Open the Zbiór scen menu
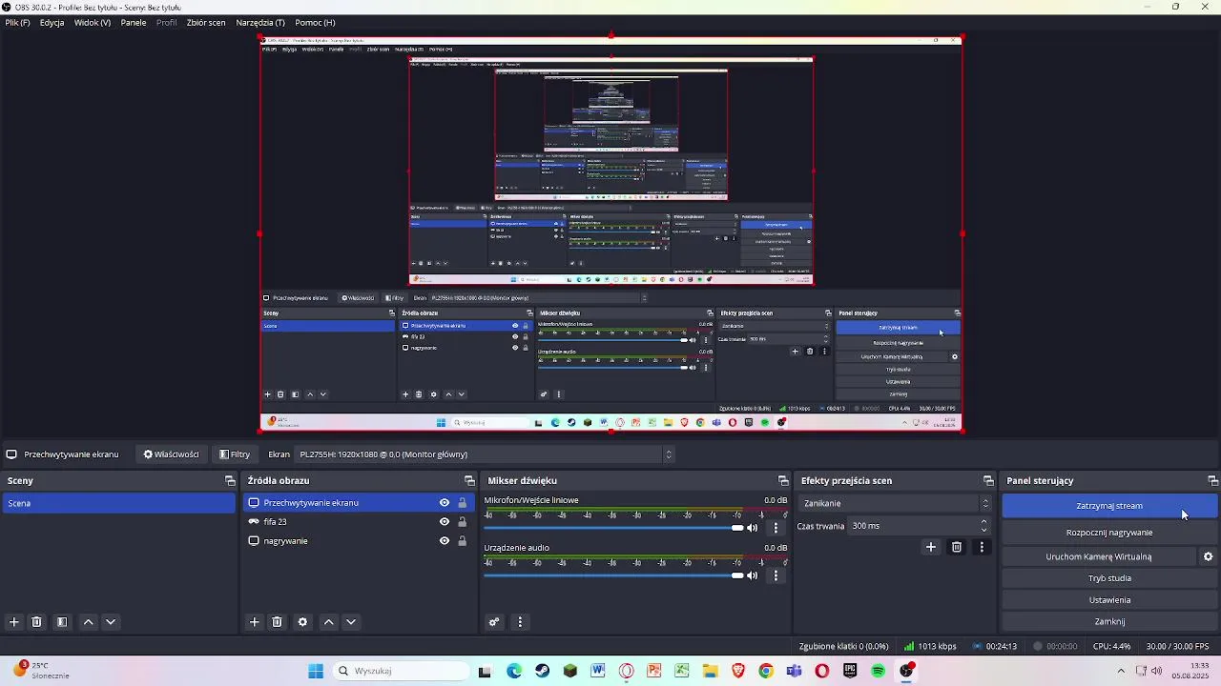The width and height of the screenshot is (1221, 686). click(206, 22)
